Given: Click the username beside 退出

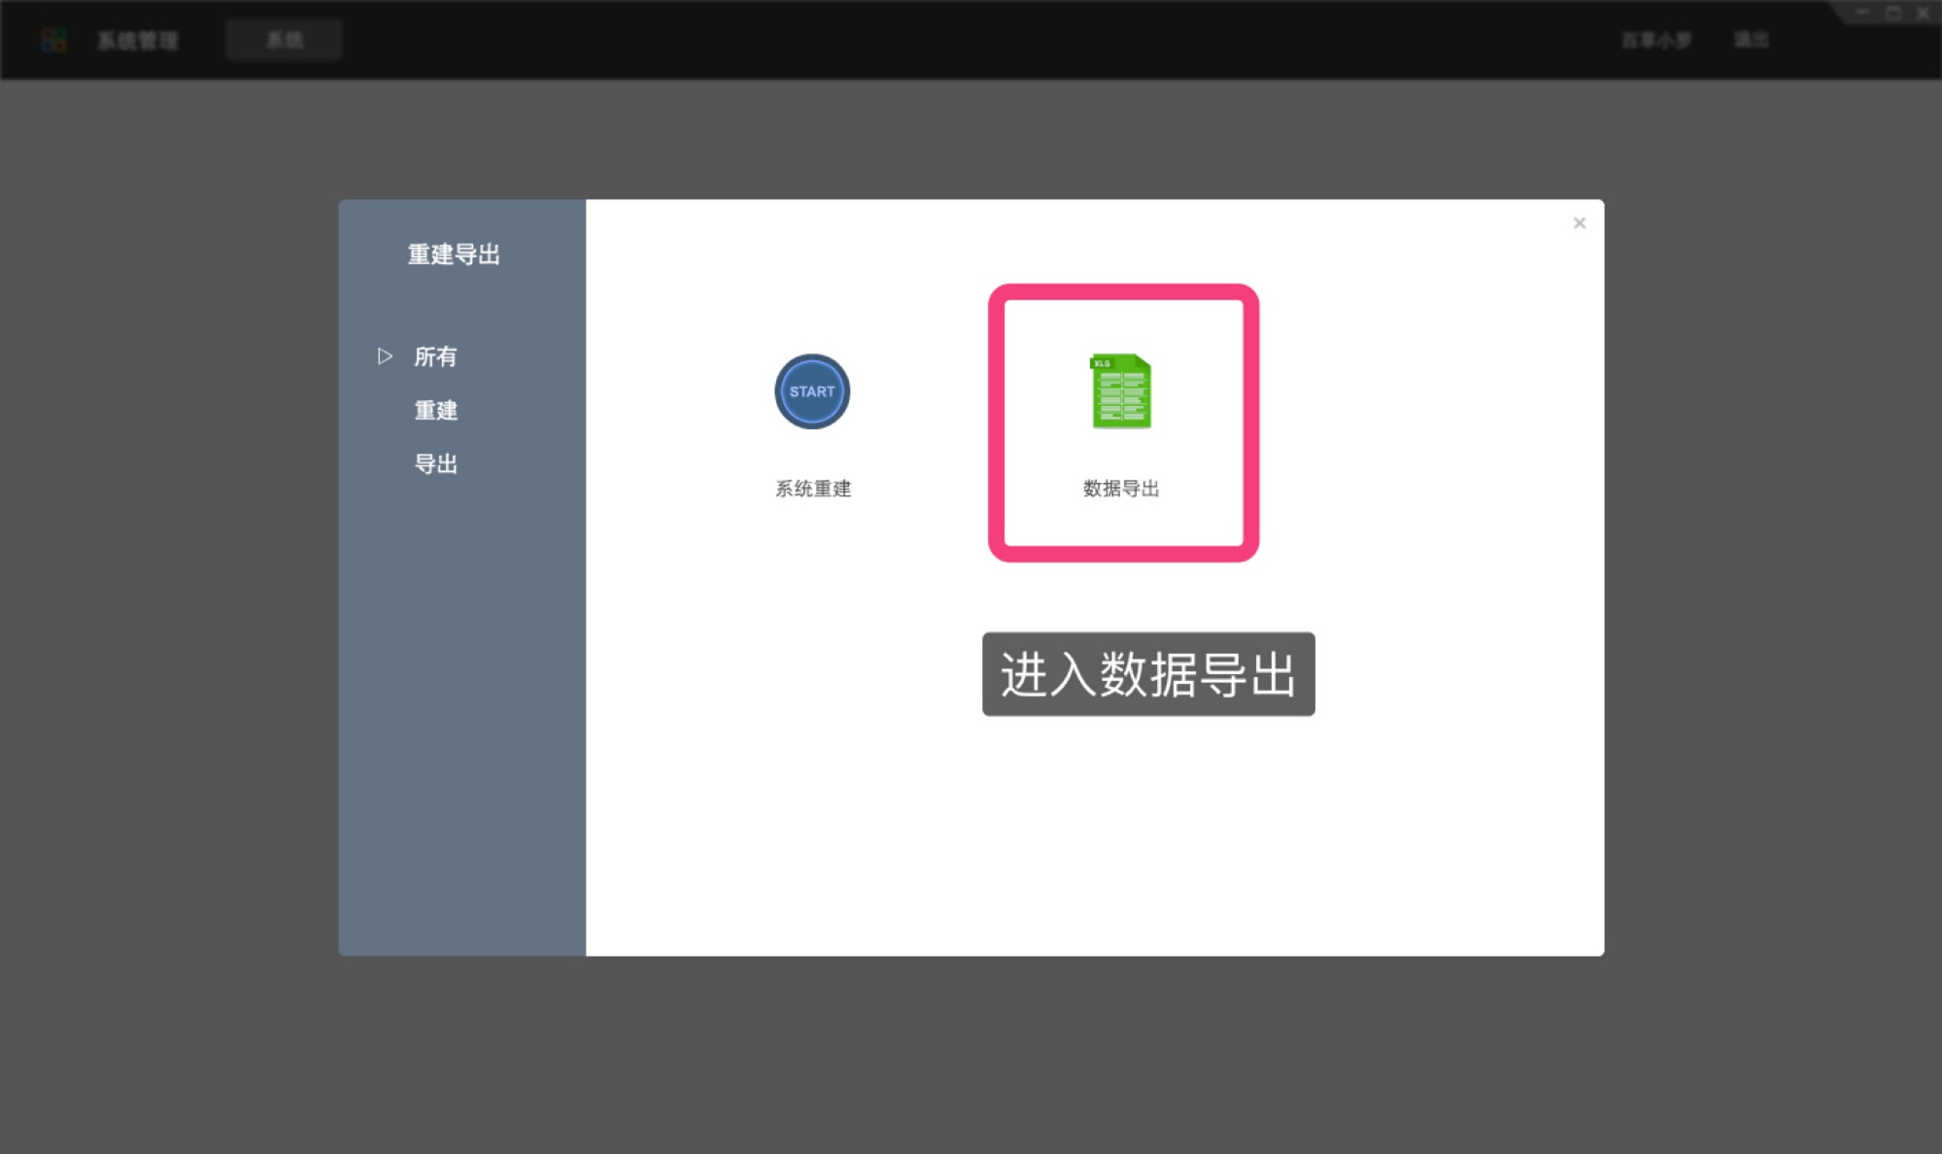Looking at the screenshot, I should pyautogui.click(x=1657, y=40).
